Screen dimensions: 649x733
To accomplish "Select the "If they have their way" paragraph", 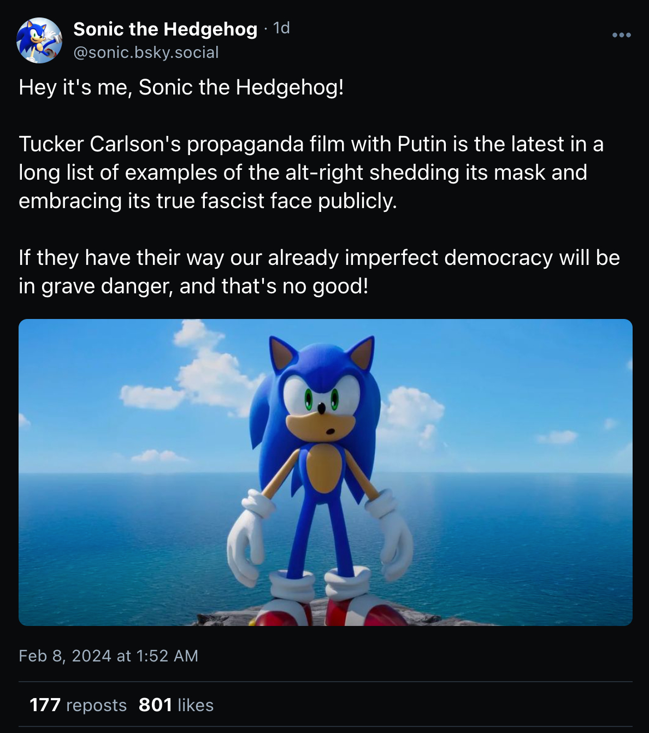I will pyautogui.click(x=319, y=271).
